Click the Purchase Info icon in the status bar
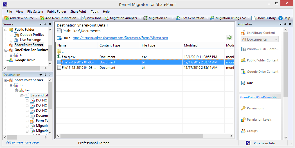This screenshot has height=148, width=295. (x=248, y=143)
